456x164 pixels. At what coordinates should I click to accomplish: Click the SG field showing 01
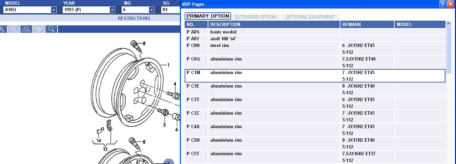tap(169, 10)
